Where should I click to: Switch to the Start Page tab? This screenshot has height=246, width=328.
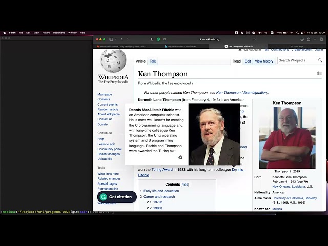297,46
